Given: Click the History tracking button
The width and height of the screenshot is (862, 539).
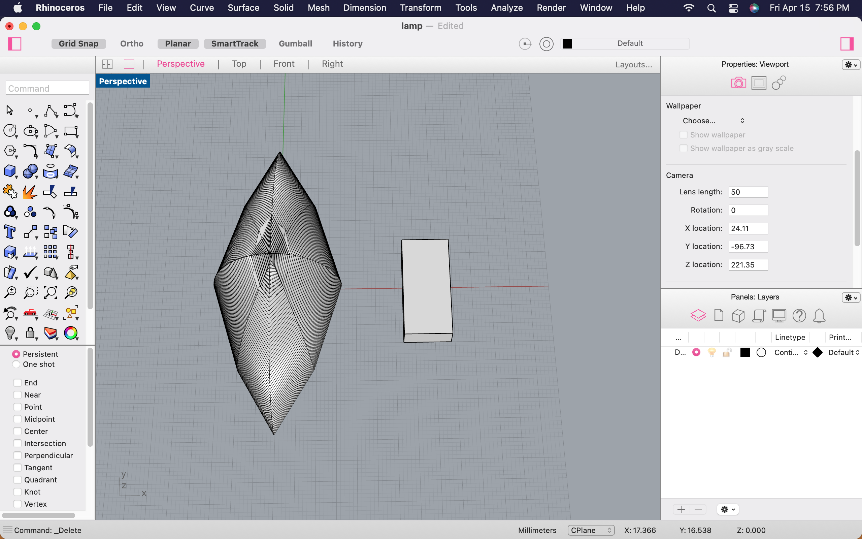Looking at the screenshot, I should coord(346,43).
